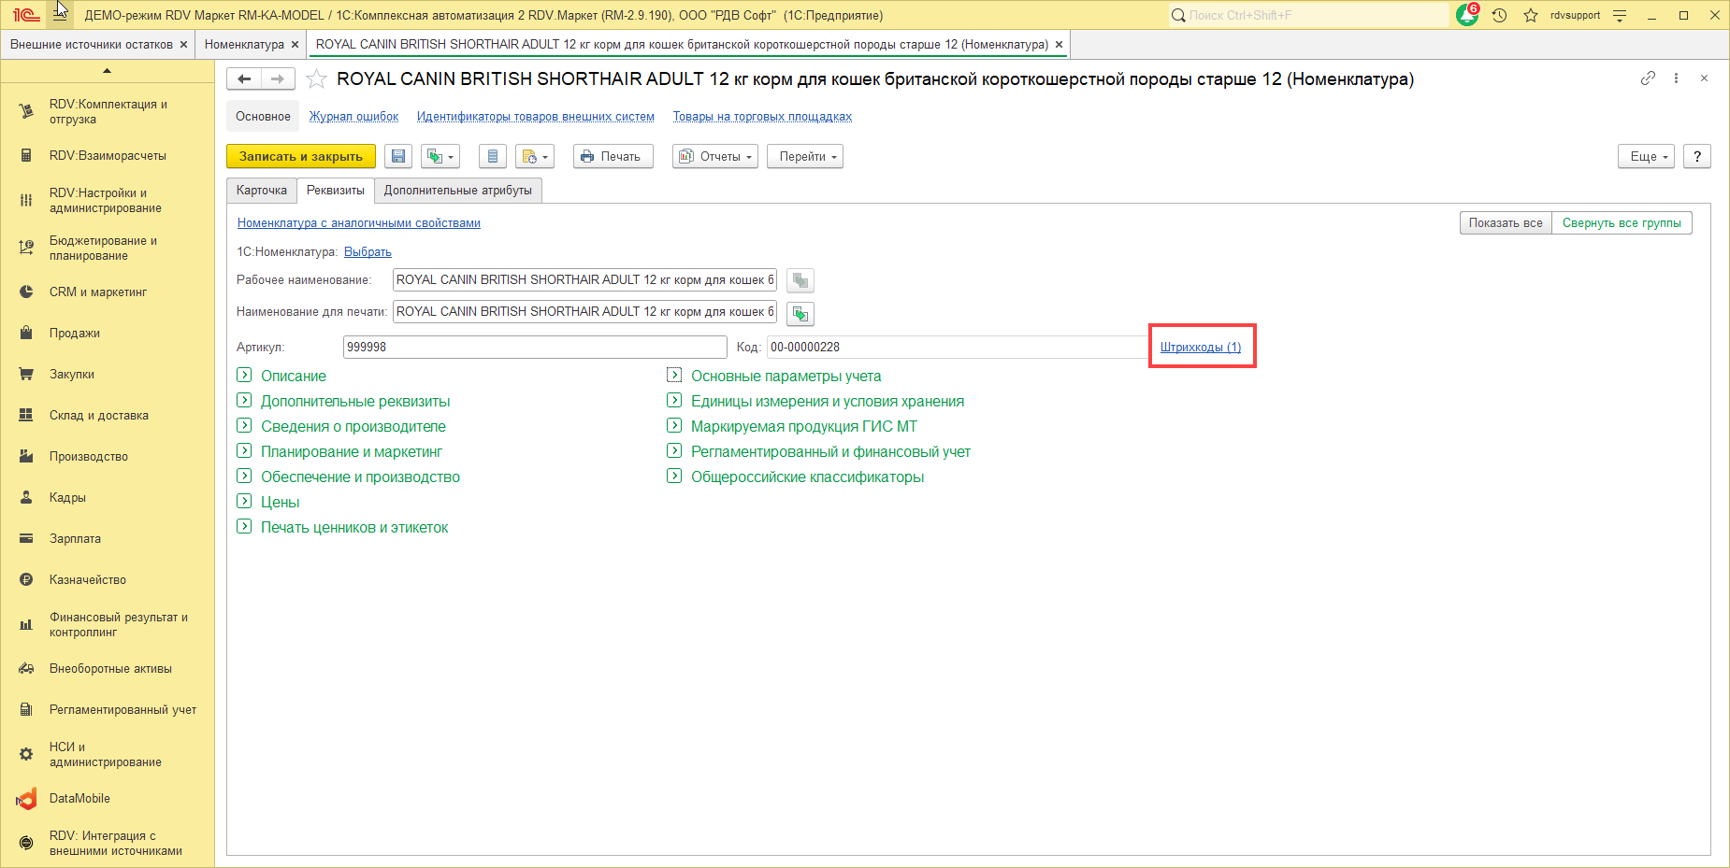Screen dimensions: 1730x868
Task: Click the Артикул input field
Action: [535, 348]
